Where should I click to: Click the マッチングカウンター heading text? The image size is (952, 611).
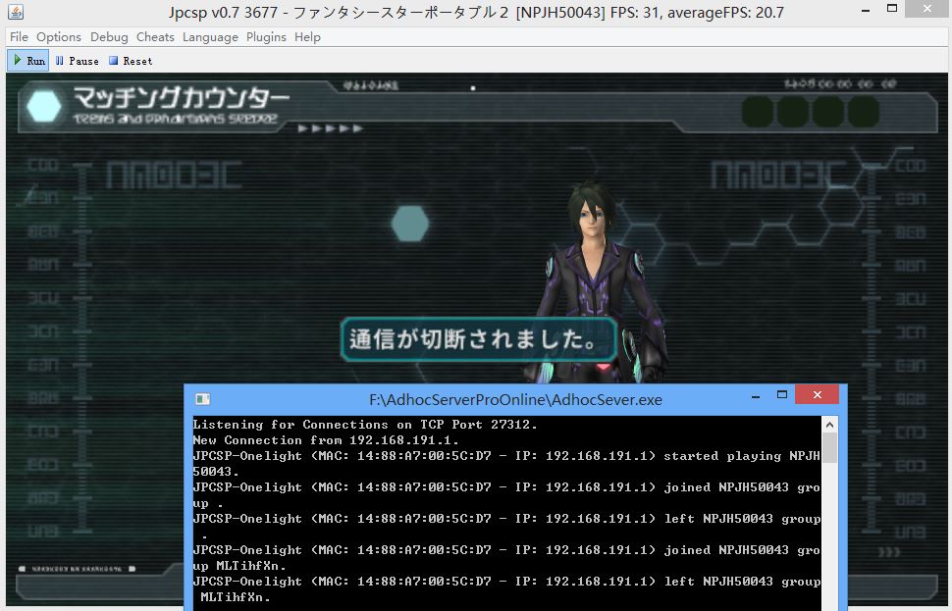182,98
